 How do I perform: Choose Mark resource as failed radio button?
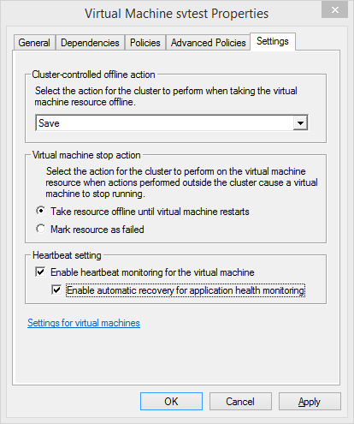(x=41, y=229)
